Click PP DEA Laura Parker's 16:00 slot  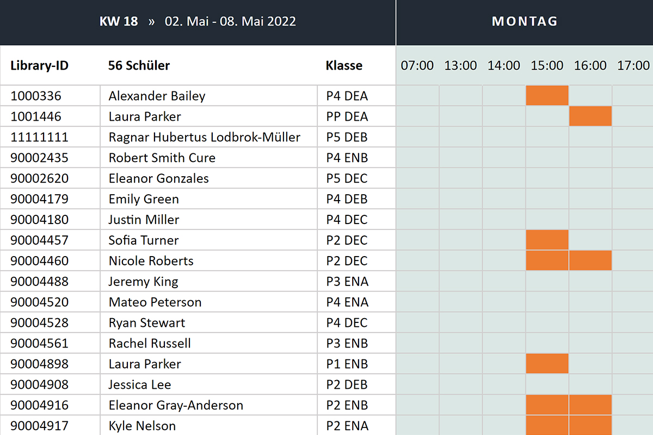590,116
